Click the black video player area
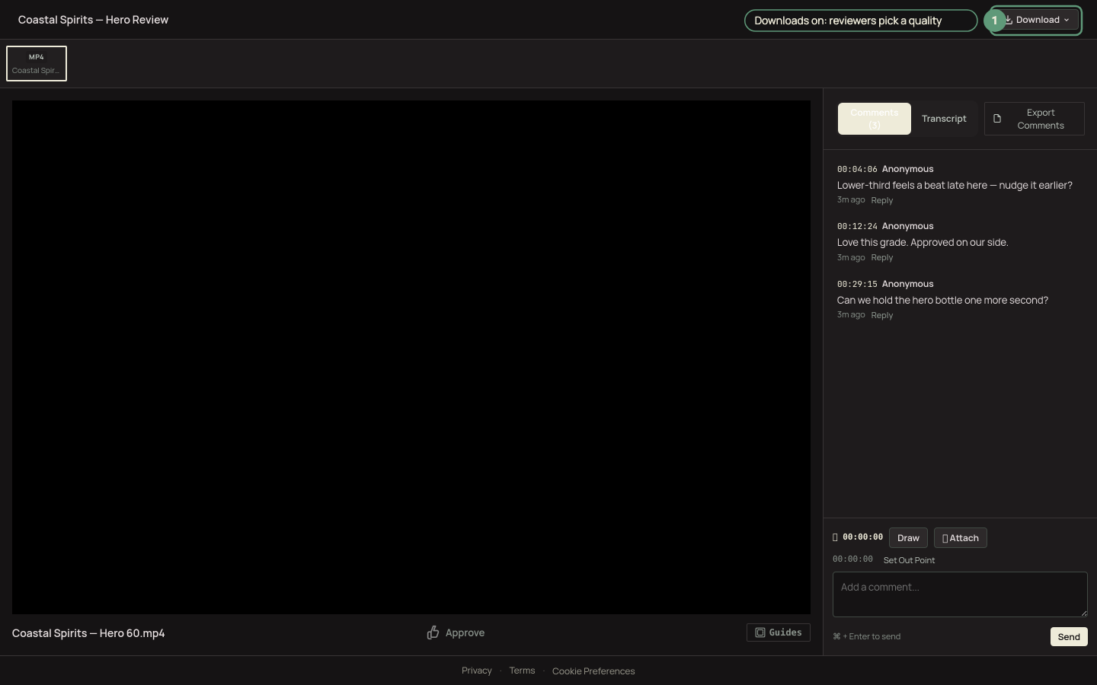The height and width of the screenshot is (685, 1097). 411,357
